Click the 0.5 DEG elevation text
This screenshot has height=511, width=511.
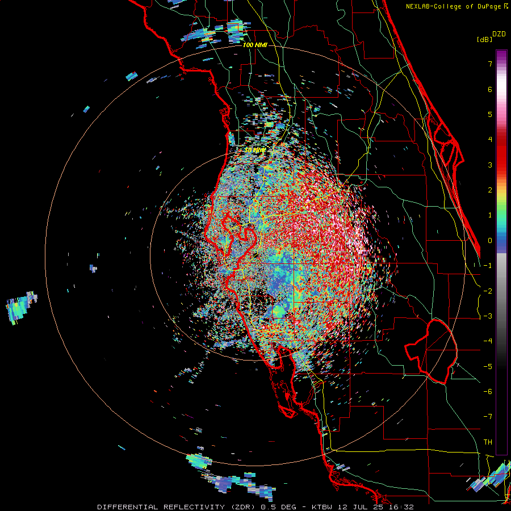[279, 507]
